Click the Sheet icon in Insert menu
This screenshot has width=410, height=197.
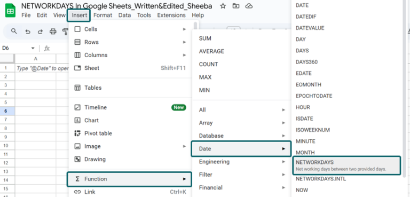77,68
